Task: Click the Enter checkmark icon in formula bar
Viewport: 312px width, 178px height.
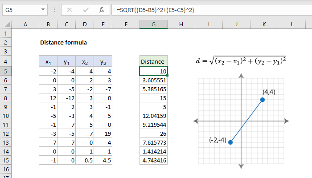Action: pyautogui.click(x=85, y=9)
